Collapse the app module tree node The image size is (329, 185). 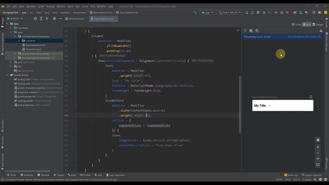[x=7, y=24]
